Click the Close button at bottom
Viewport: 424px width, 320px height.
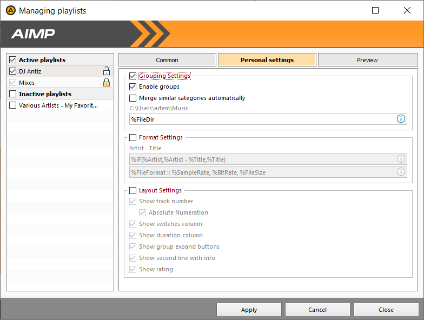click(x=386, y=310)
